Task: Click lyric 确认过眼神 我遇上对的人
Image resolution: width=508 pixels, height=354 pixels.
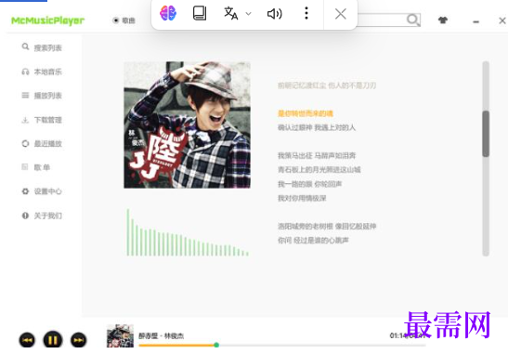Action: 317,127
